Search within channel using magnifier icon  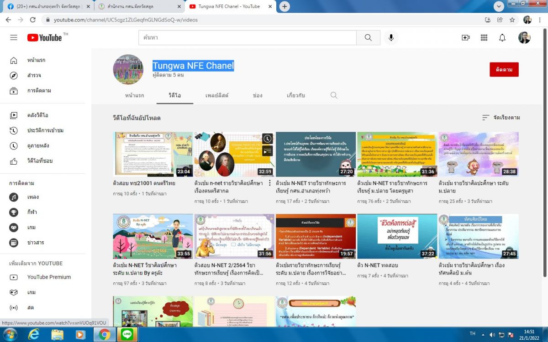coord(334,95)
